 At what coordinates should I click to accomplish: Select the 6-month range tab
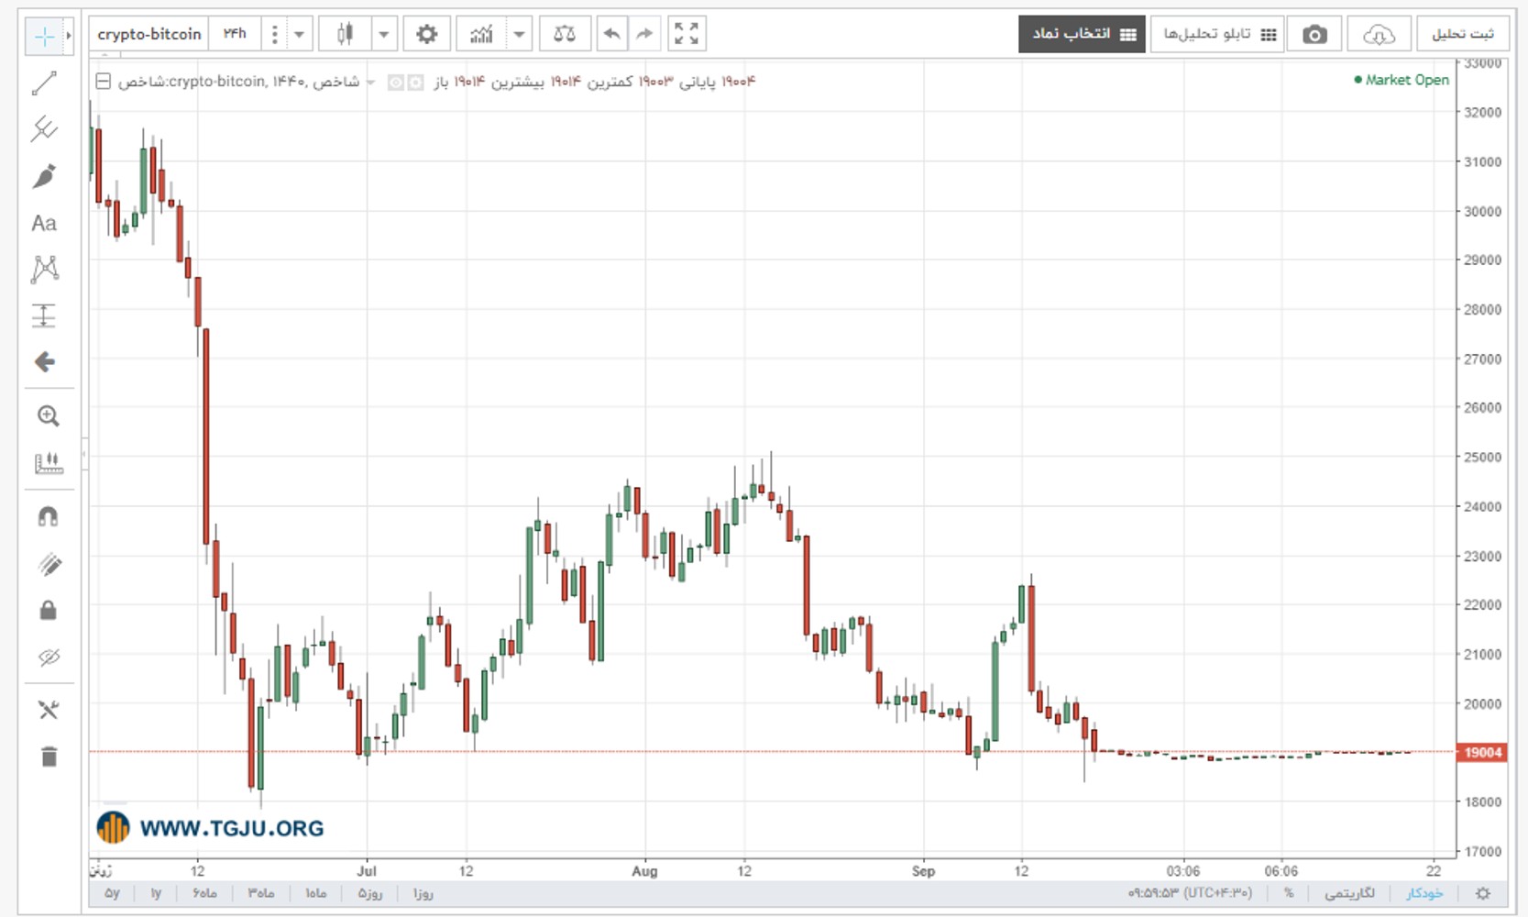204,893
